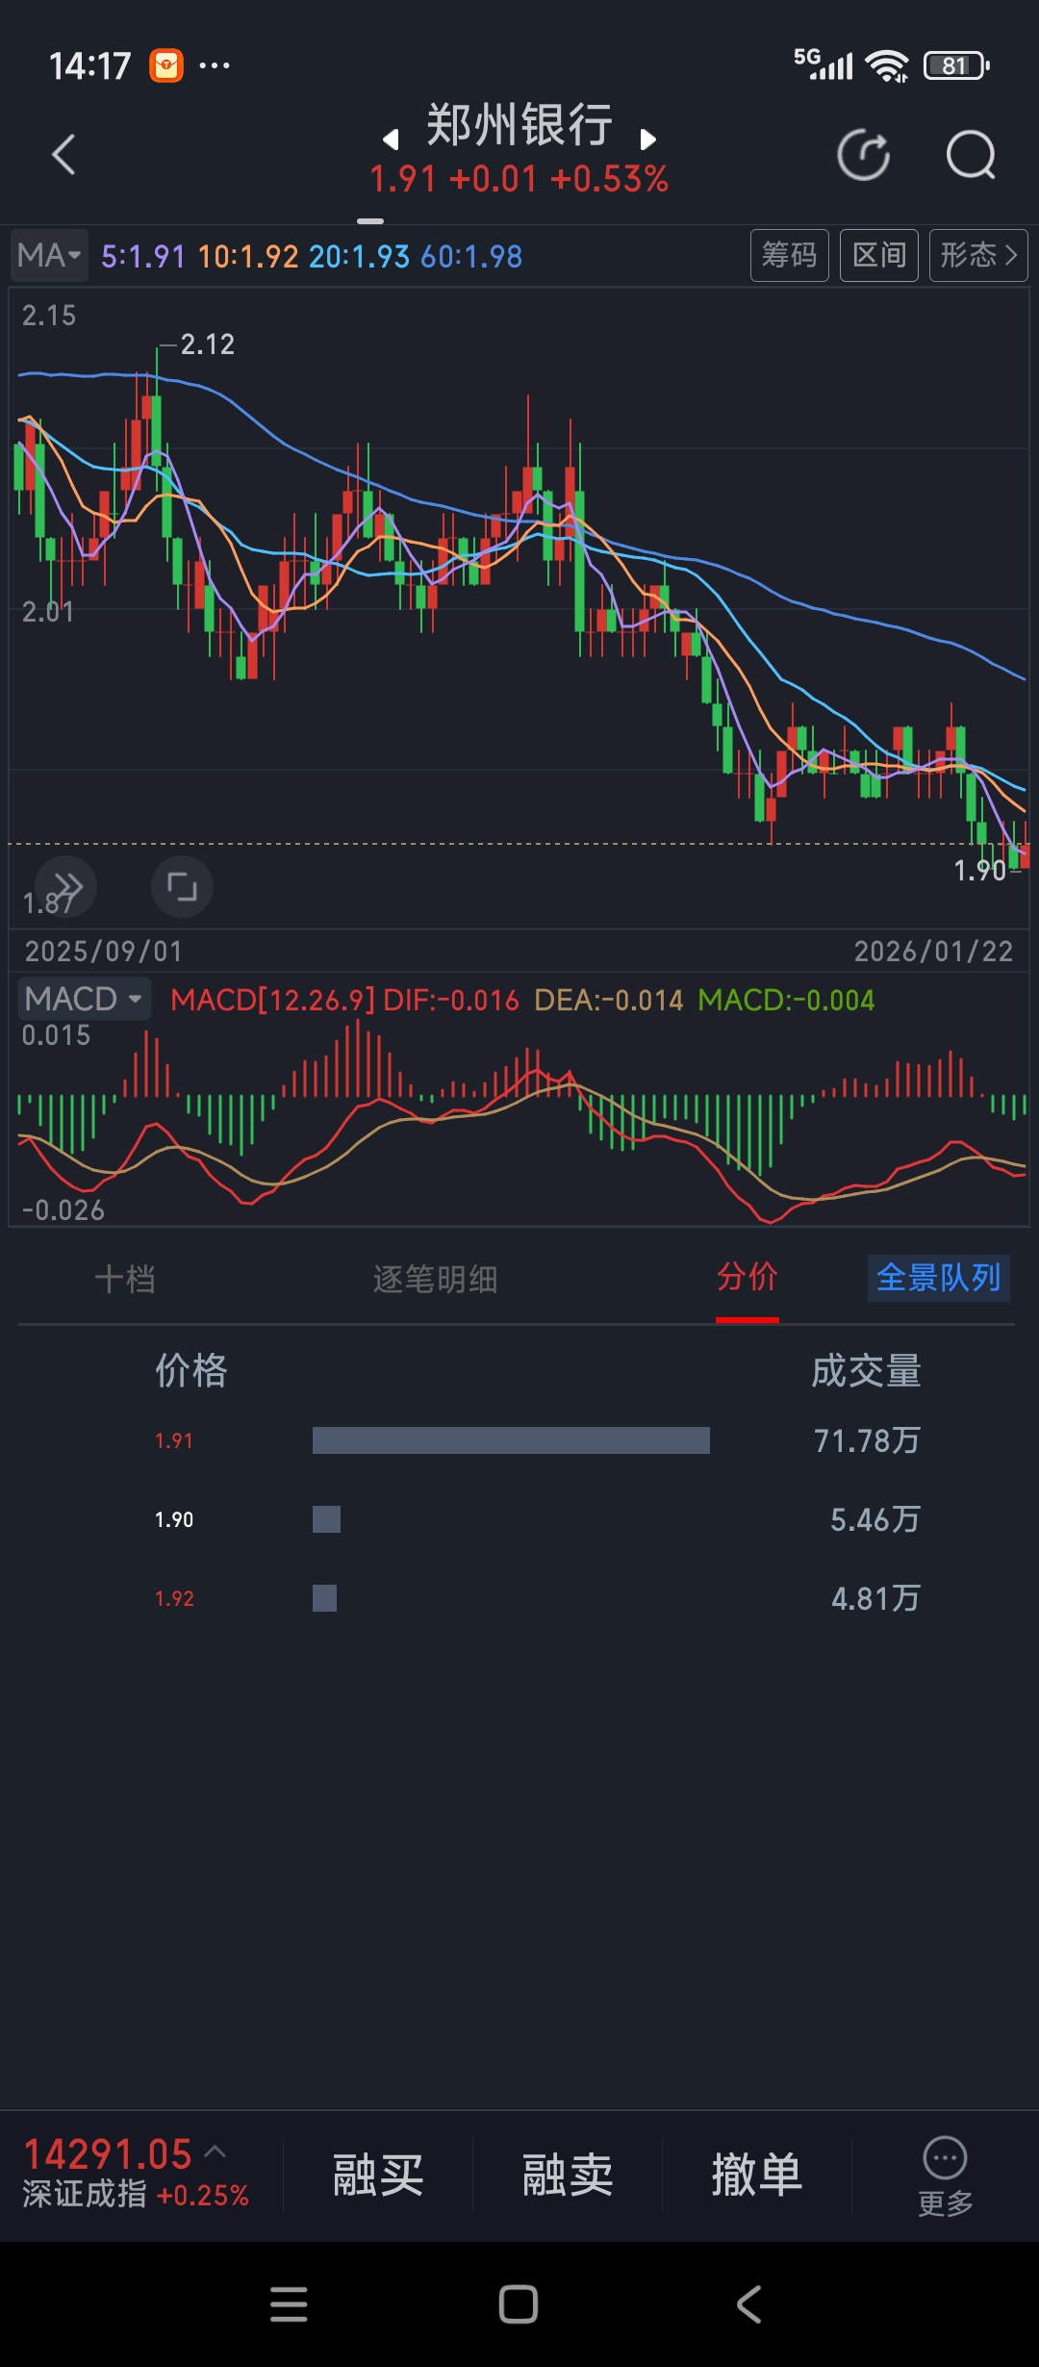Tap the 5.46万 volume value
The height and width of the screenshot is (2367, 1039).
coord(875,1519)
